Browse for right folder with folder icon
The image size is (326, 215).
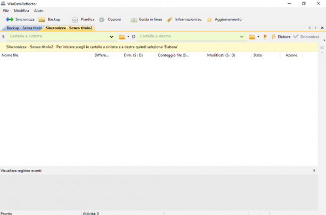(x=252, y=37)
